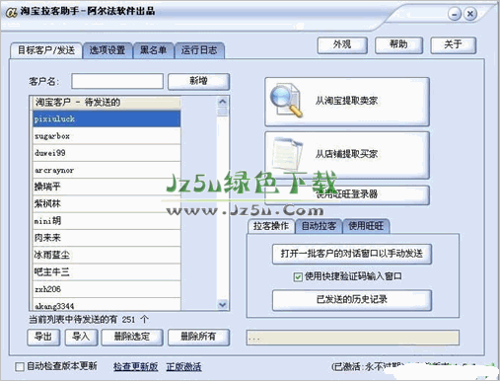This screenshot has height=381, width=500.
Task: Click the 删除选定 button
Action: point(132,337)
